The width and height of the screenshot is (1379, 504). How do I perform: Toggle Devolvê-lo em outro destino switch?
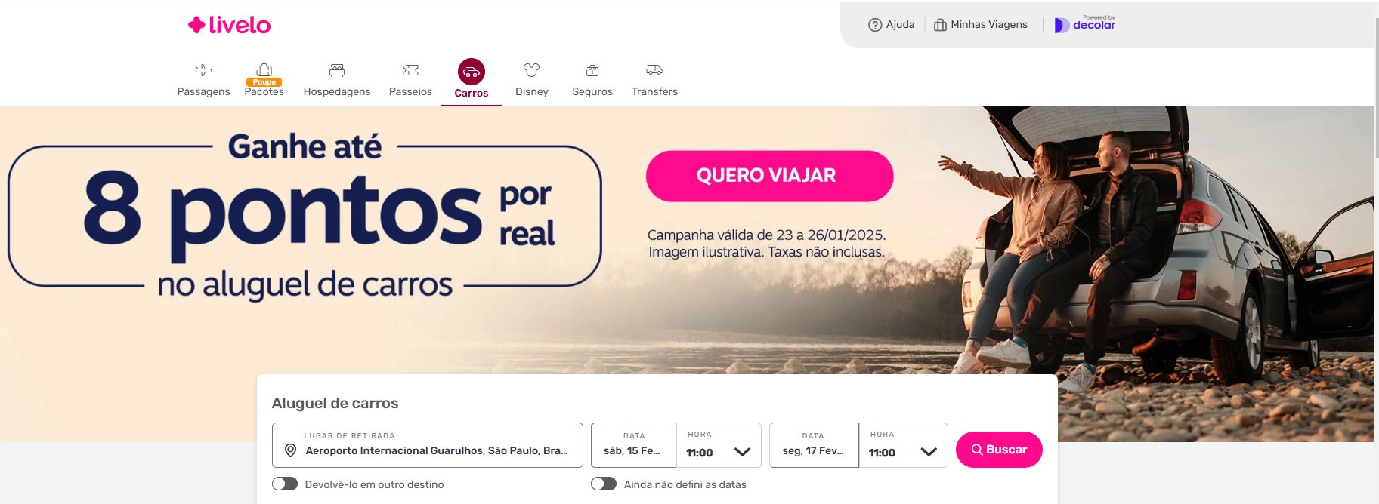coord(285,484)
